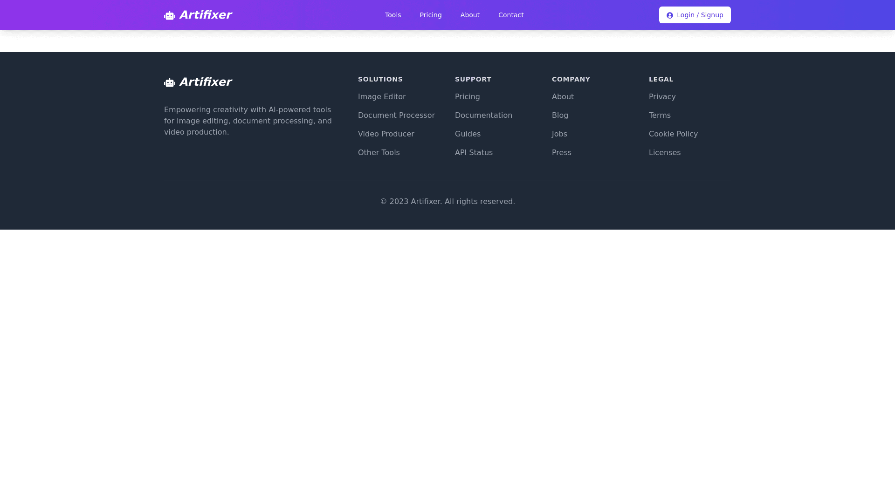The image size is (895, 503).
Task: Click the user icon on Login button
Action: [x=670, y=15]
